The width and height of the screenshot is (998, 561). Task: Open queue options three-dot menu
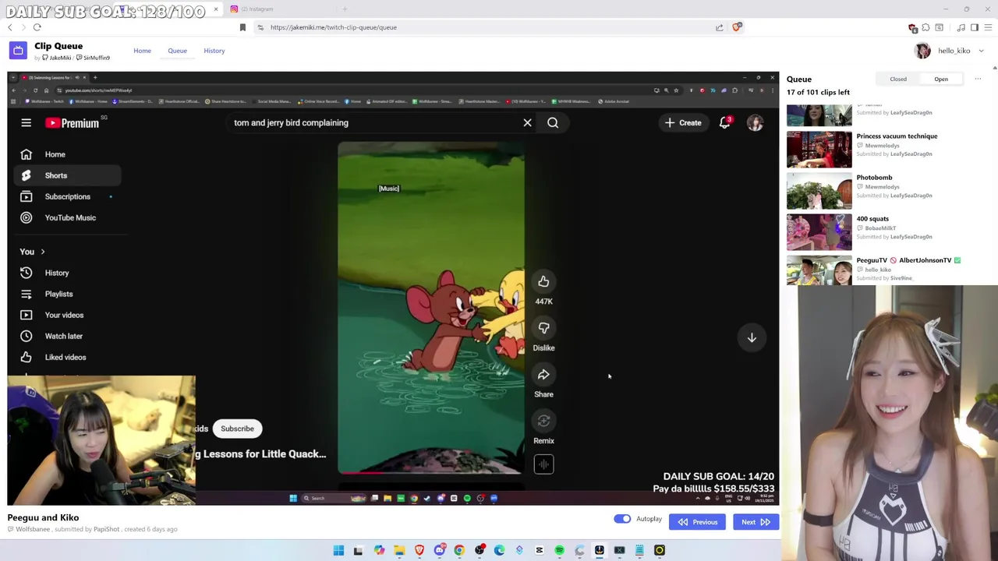click(x=978, y=79)
